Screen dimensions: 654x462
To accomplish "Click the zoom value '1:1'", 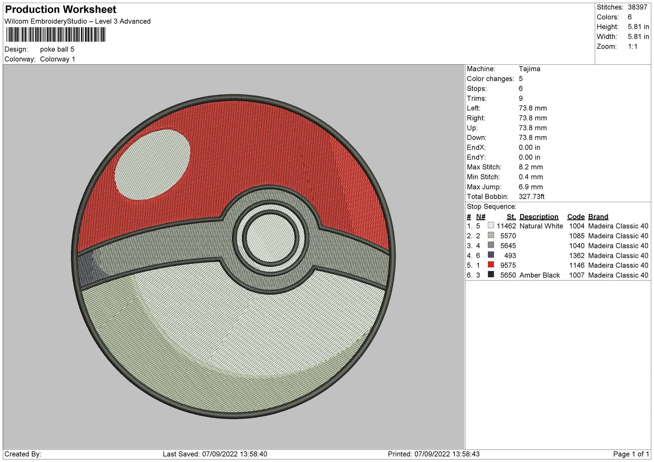I will [x=632, y=47].
